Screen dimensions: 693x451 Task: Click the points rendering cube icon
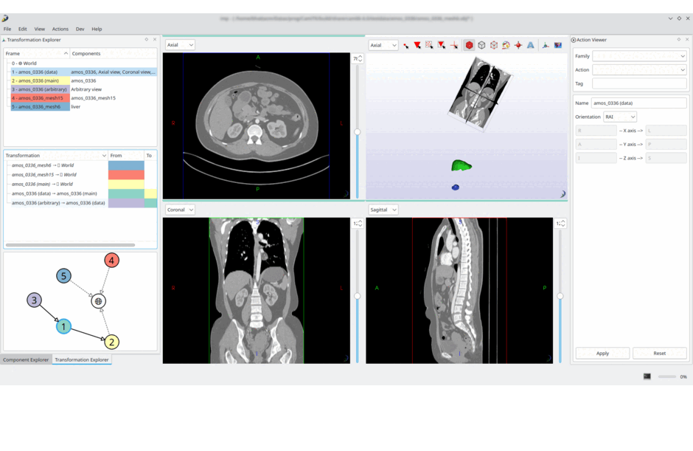pyautogui.click(x=494, y=46)
